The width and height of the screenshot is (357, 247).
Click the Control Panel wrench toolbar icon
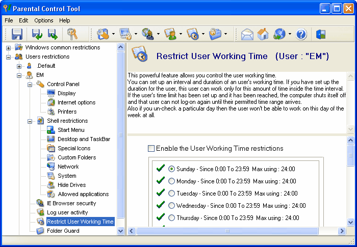click(x=103, y=34)
